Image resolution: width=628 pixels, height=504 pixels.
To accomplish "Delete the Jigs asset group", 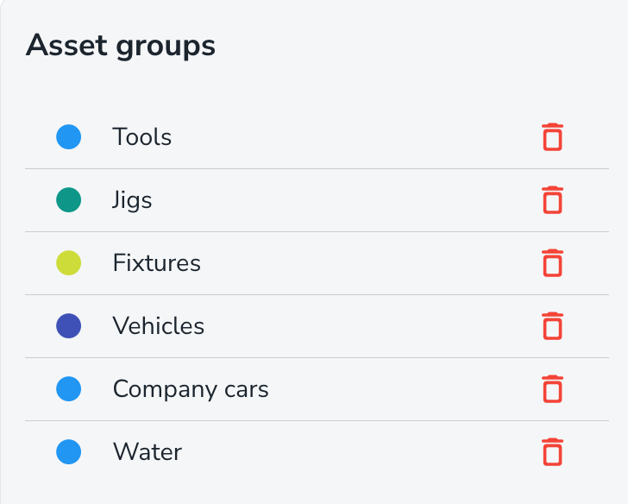I will tap(552, 200).
